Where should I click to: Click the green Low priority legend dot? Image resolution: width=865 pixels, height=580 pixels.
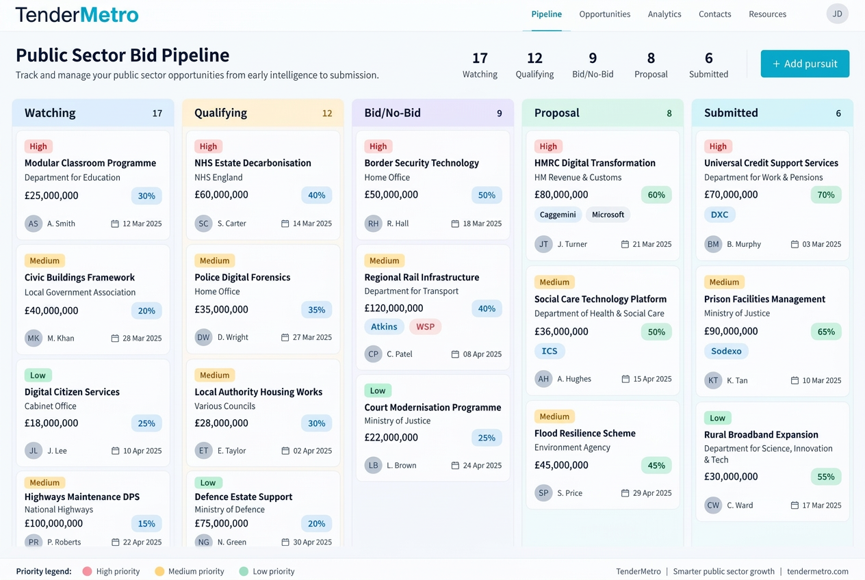point(244,571)
